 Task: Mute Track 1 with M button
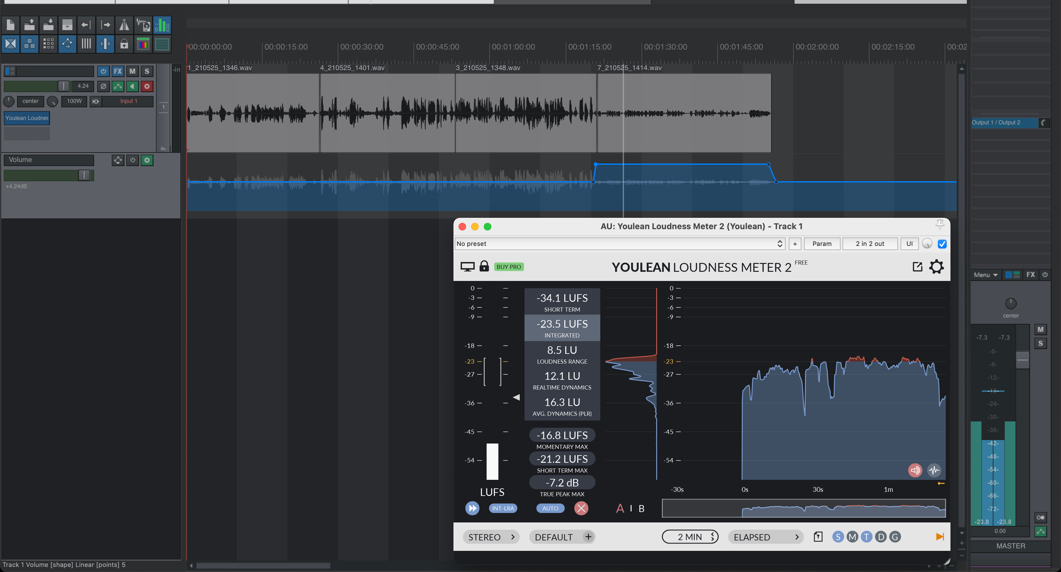pyautogui.click(x=132, y=71)
